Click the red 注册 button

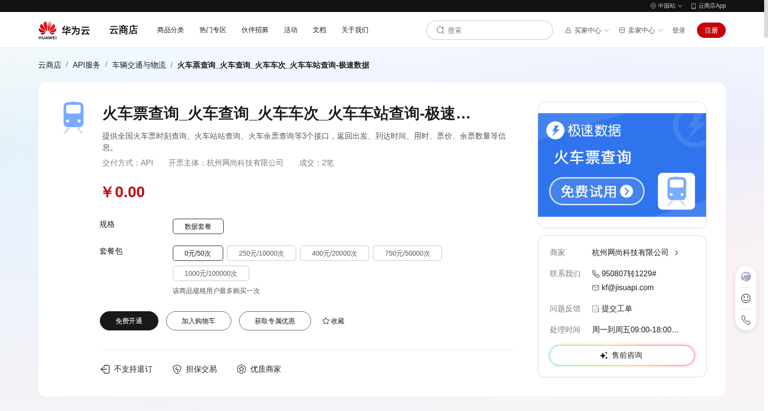(x=711, y=30)
